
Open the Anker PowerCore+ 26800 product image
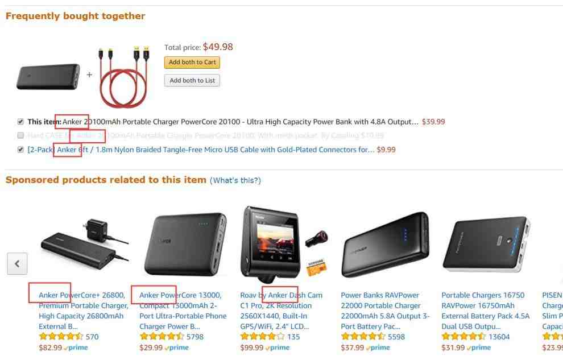84,245
